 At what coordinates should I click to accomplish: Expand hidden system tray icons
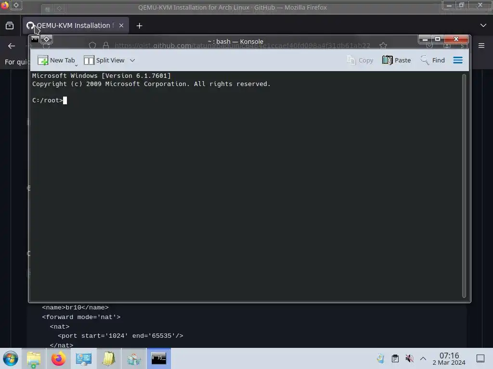(x=423, y=358)
